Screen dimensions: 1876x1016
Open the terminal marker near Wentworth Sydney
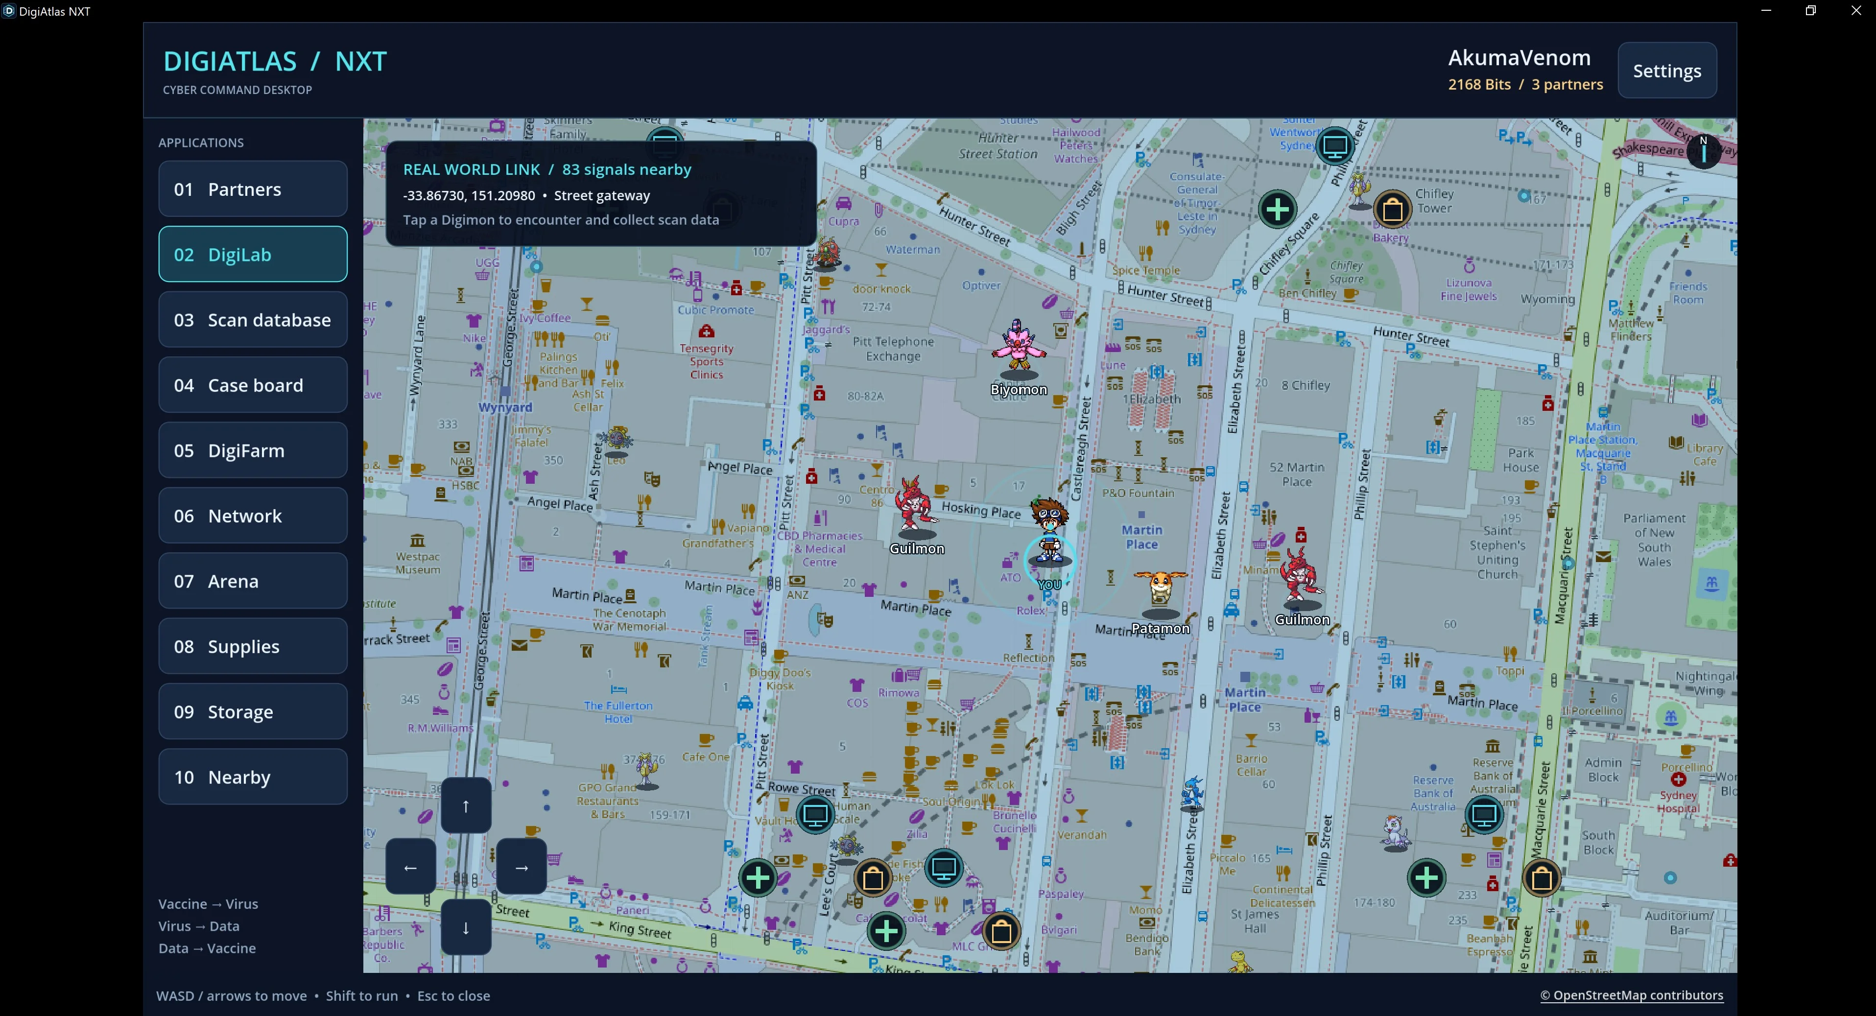tap(1334, 145)
